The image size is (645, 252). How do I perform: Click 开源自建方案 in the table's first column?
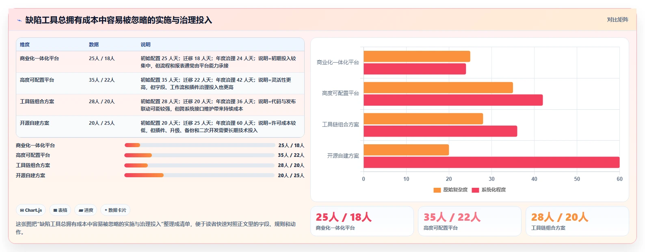(35, 123)
